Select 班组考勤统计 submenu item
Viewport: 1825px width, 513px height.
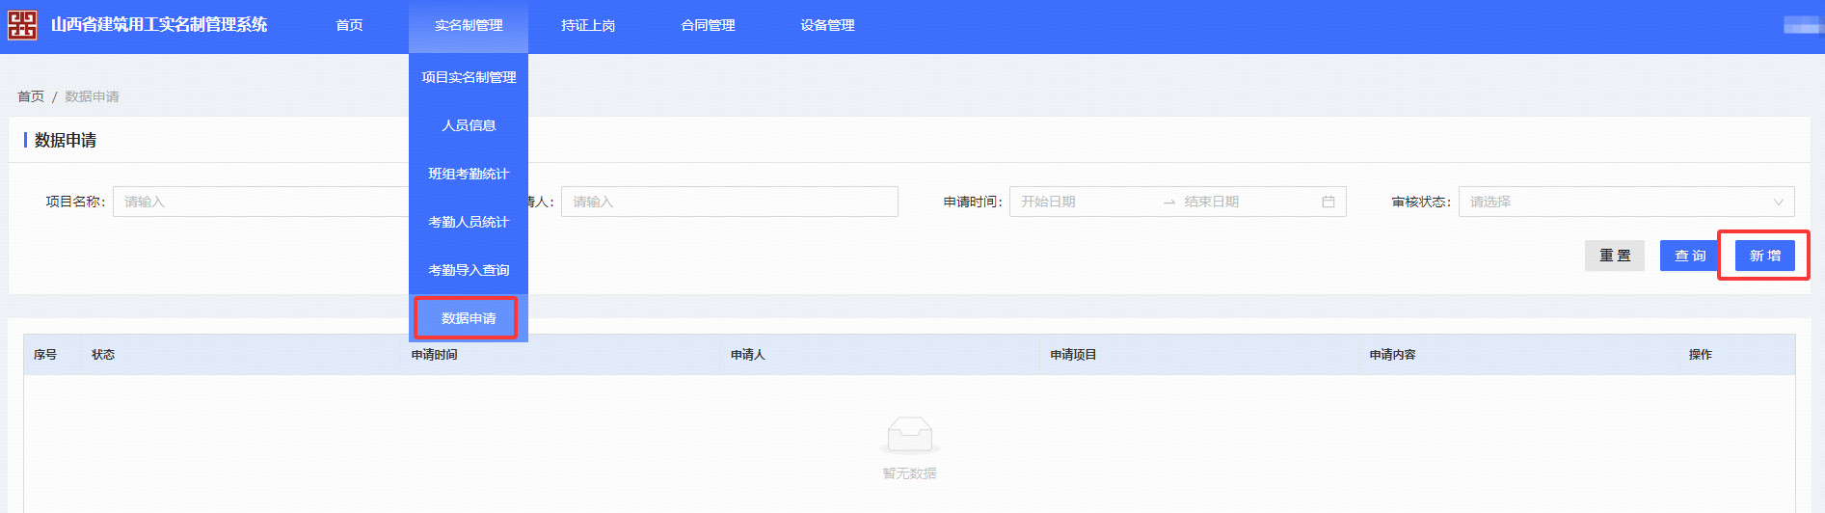tap(469, 174)
